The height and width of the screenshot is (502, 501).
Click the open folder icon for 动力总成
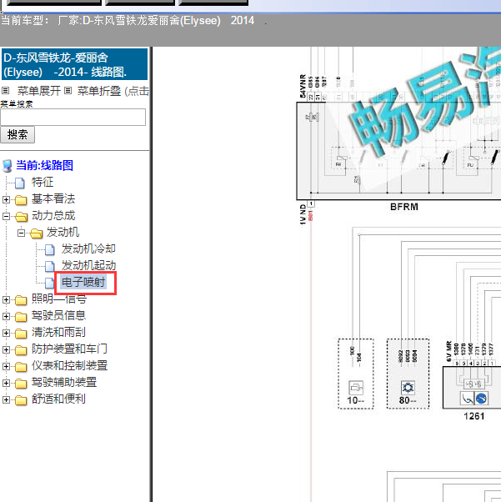tap(21, 217)
